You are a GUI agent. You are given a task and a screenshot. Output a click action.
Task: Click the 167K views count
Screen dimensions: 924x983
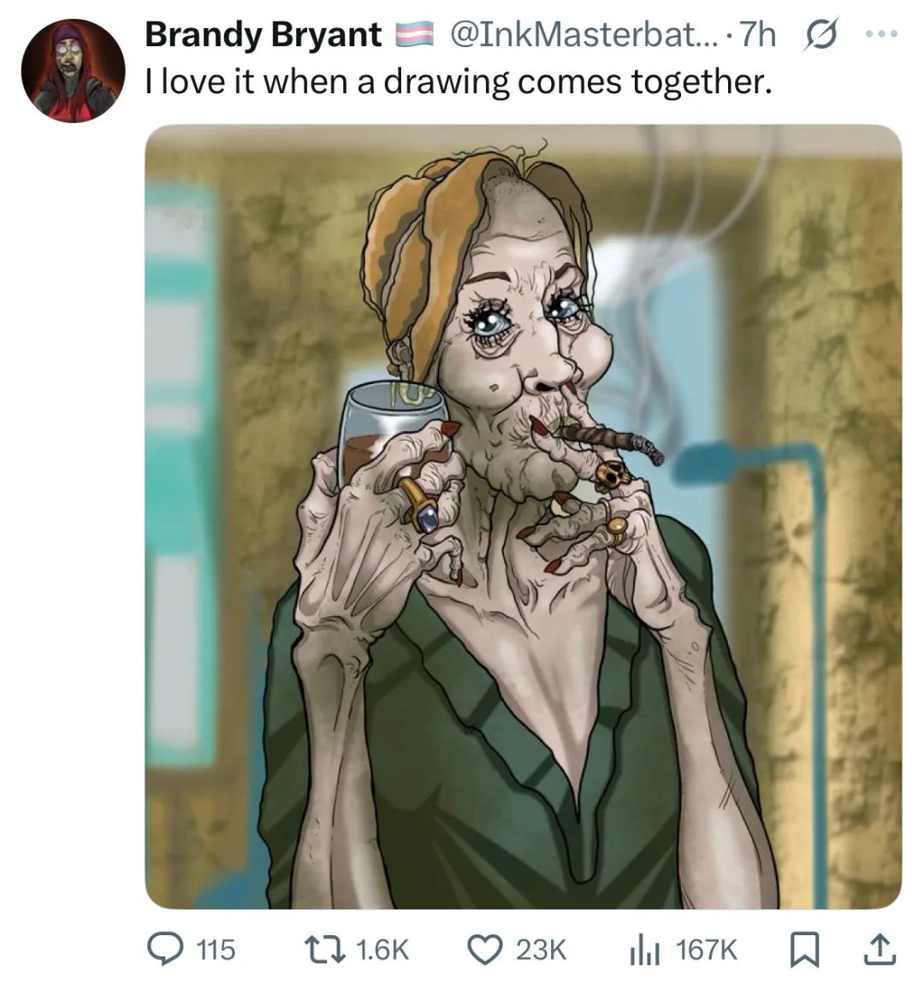pos(707,950)
